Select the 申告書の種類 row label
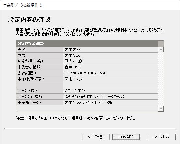The height and width of the screenshot is (144, 180). (x=40, y=67)
